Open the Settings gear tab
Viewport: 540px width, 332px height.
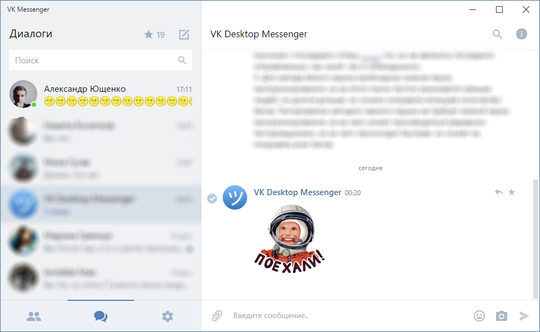[168, 316]
